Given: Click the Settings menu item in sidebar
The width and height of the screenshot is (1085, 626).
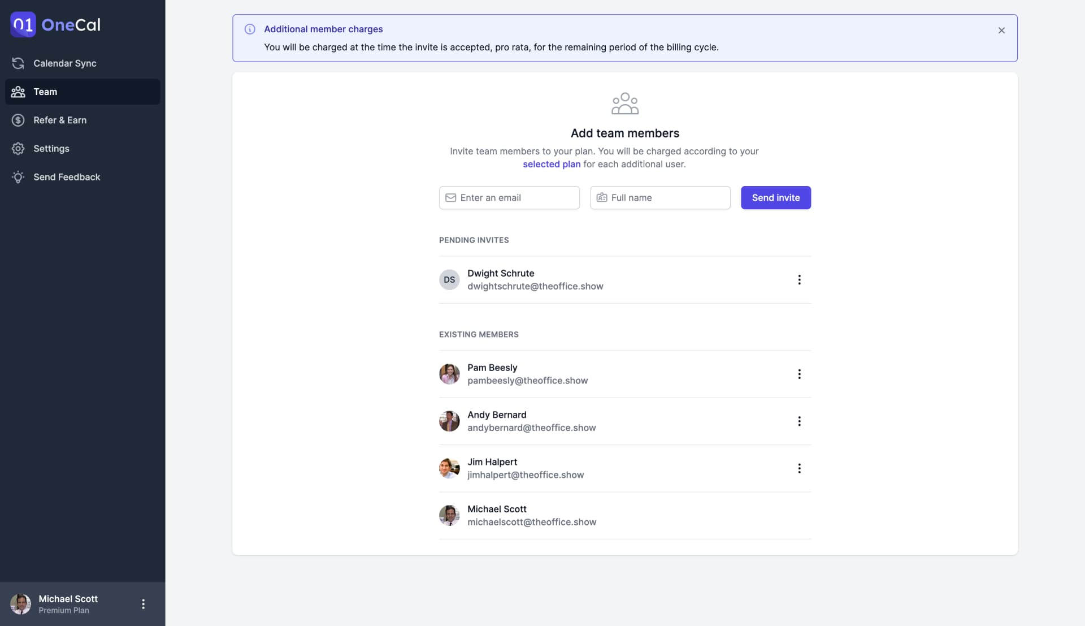Looking at the screenshot, I should point(51,149).
